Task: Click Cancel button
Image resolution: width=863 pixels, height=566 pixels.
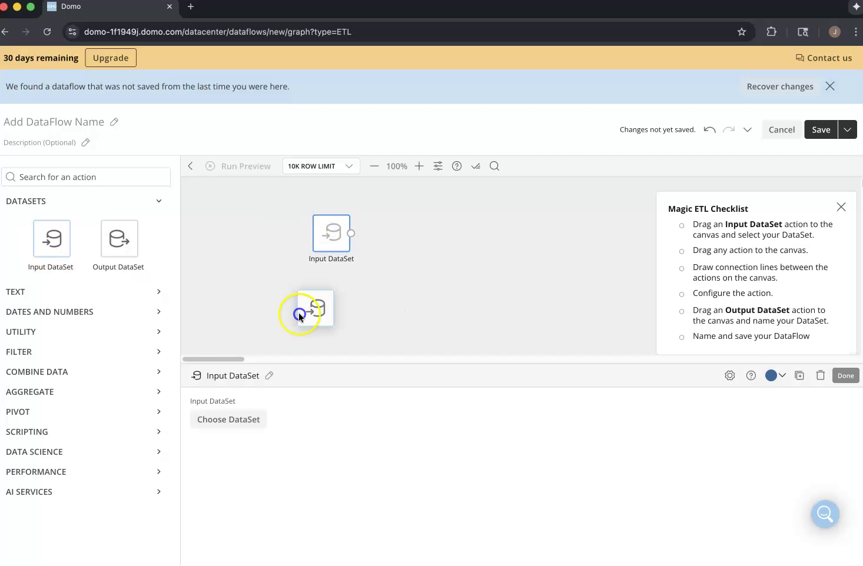Action: tap(782, 129)
